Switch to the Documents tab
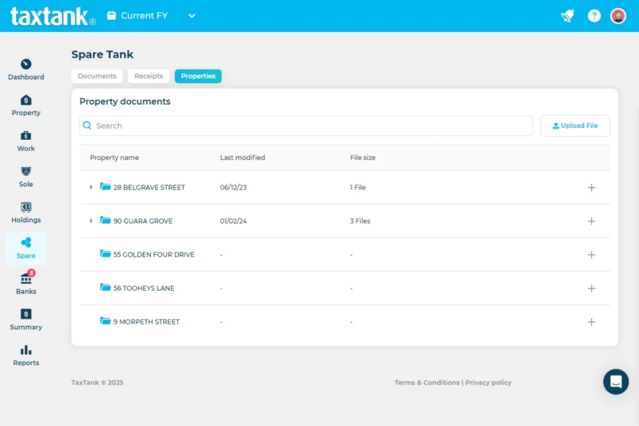This screenshot has width=639, height=426. pyautogui.click(x=97, y=77)
